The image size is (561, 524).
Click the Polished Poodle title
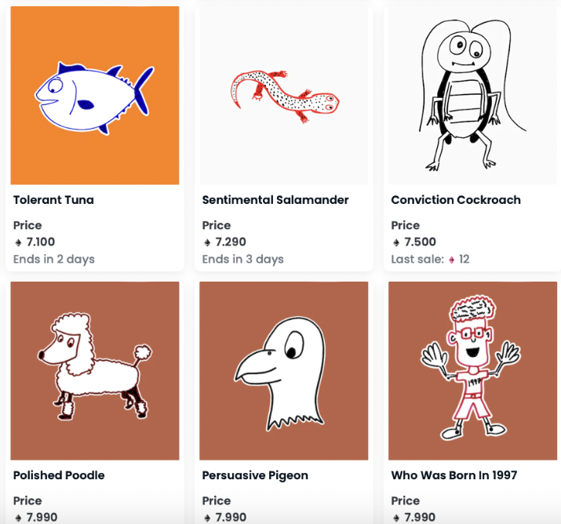click(59, 475)
